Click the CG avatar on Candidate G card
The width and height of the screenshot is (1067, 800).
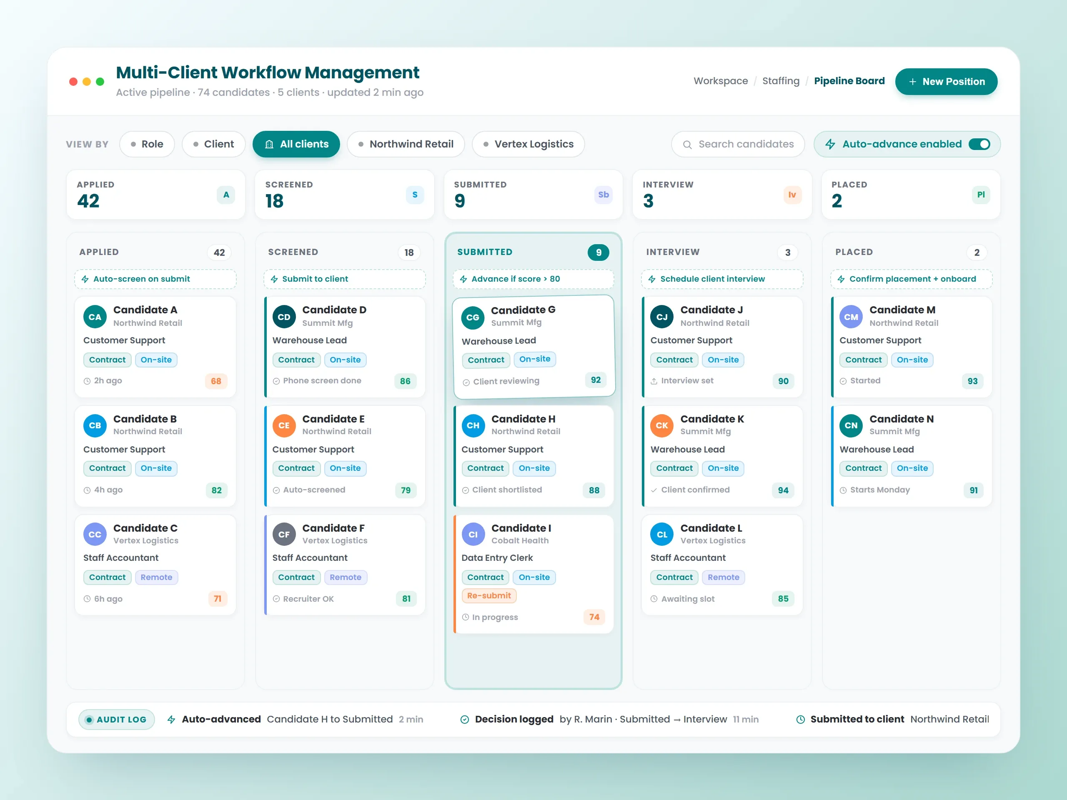473,317
